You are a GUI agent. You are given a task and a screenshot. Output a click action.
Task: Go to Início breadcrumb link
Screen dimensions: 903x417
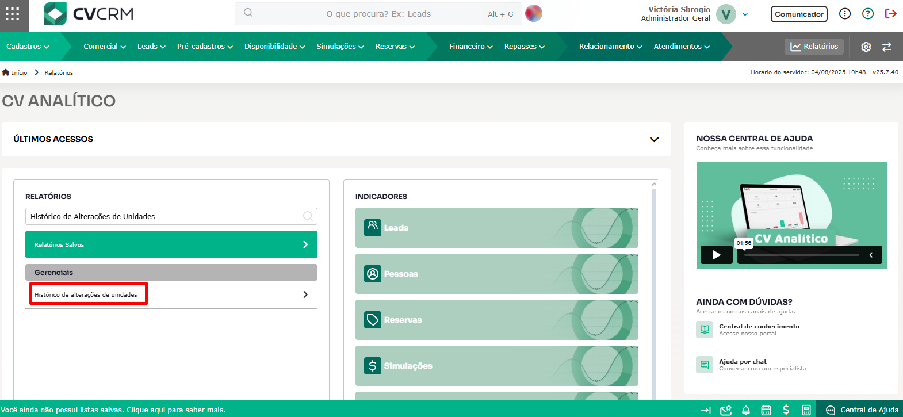[20, 72]
